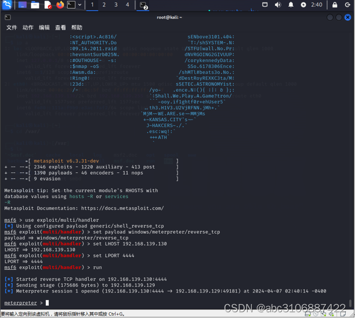Image resolution: width=355 pixels, height=318 pixels.
Task: Click 'use exploit/multi/handler' command text
Action: coord(62,220)
